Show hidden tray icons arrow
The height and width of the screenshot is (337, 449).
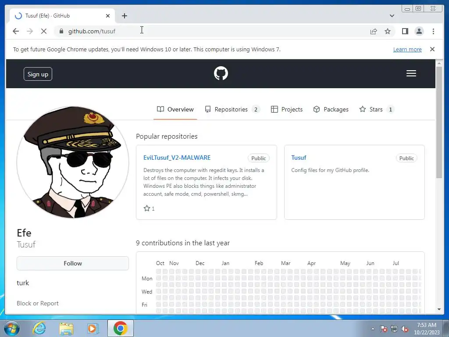point(373,329)
